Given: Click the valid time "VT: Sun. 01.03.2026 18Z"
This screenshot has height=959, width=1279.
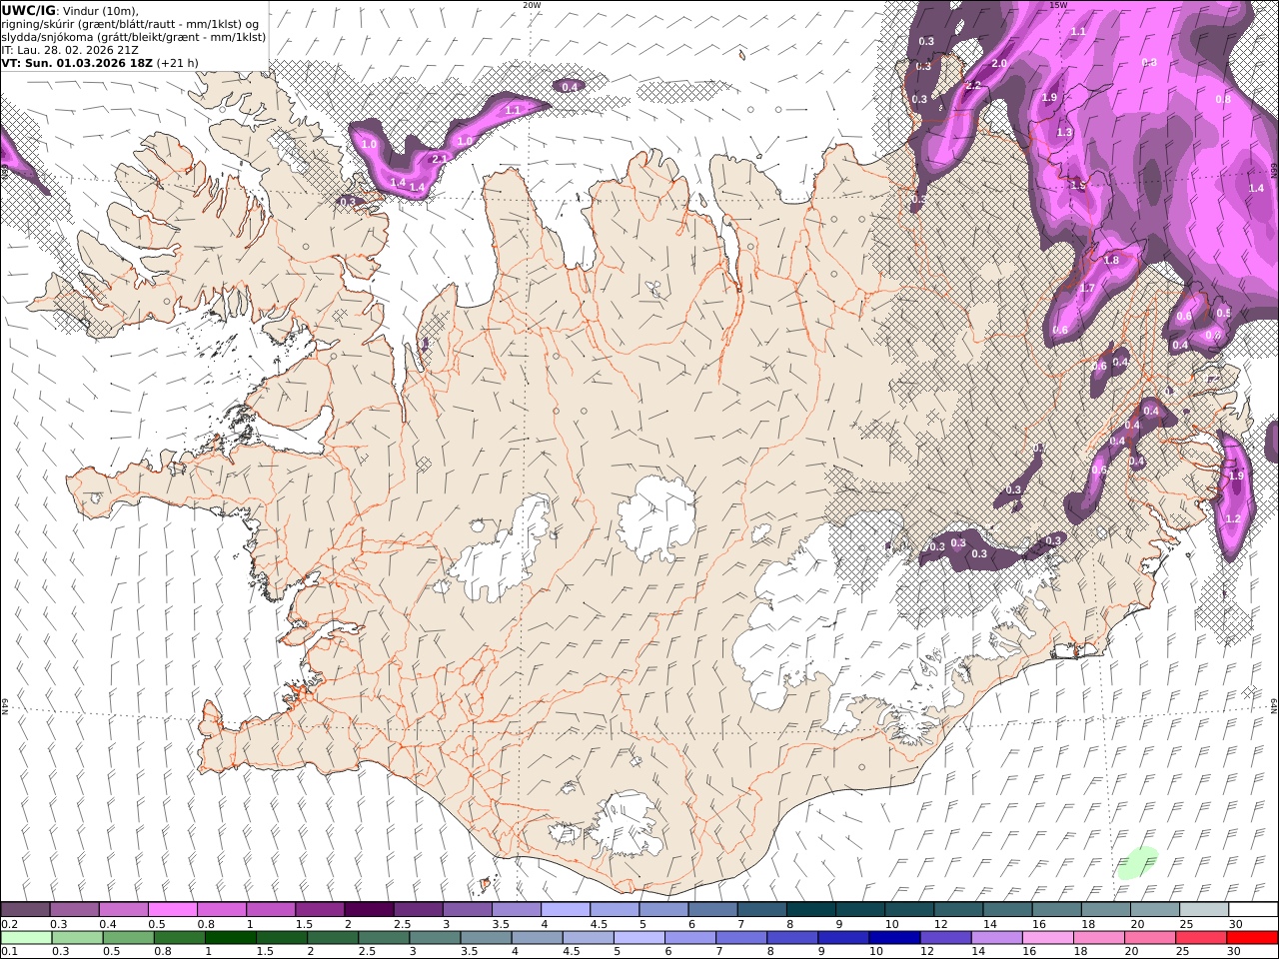Looking at the screenshot, I should click(x=77, y=62).
